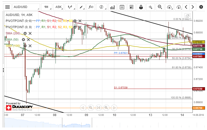Open the f(x) indicators menu
Screen dimensions: 207x130
(91, 7)
